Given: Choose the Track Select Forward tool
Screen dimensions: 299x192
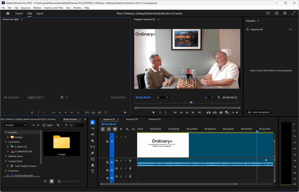Looking at the screenshot, I should click(93, 128).
